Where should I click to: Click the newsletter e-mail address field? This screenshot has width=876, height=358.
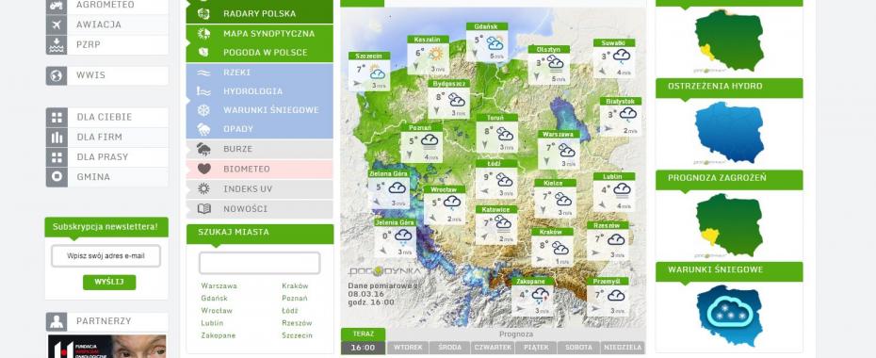(105, 256)
